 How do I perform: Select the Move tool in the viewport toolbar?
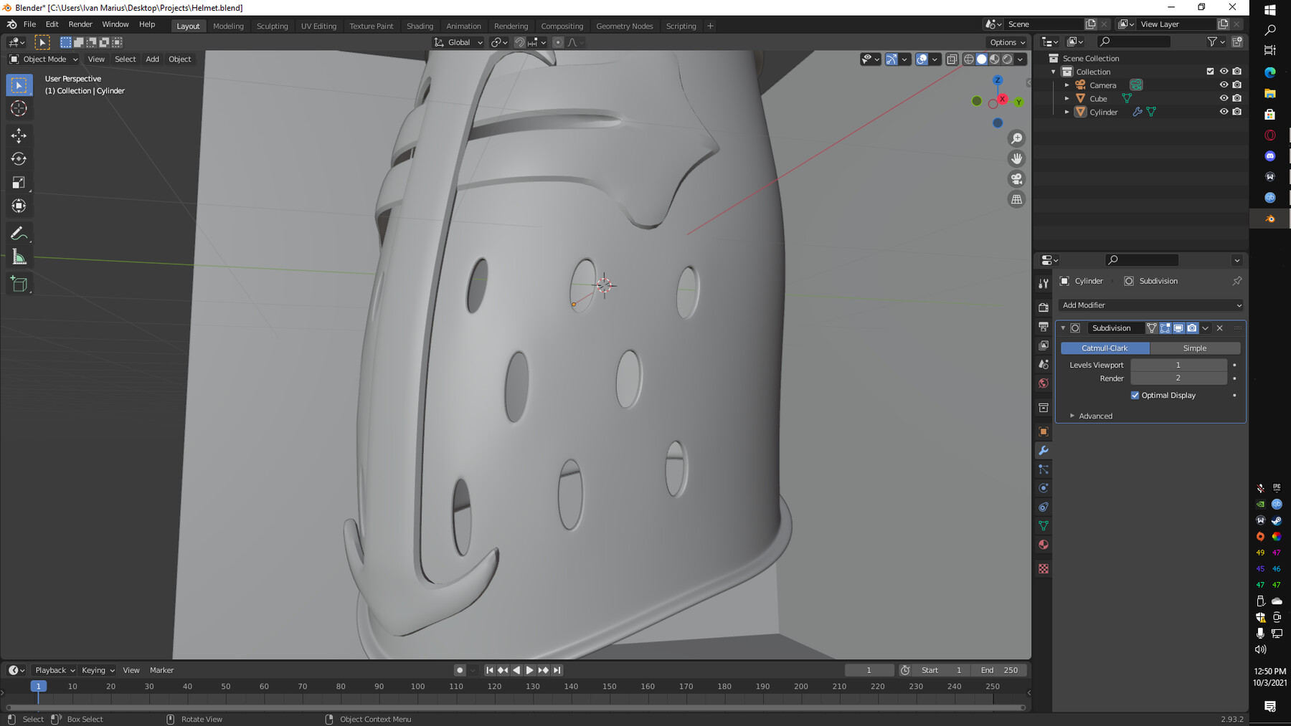point(19,135)
